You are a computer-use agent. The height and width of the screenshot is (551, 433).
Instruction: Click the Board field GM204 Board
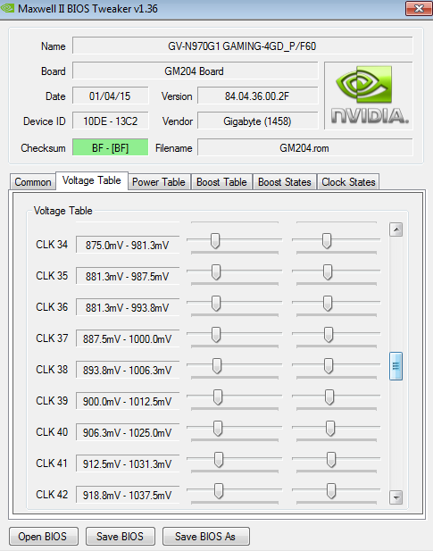(x=195, y=71)
